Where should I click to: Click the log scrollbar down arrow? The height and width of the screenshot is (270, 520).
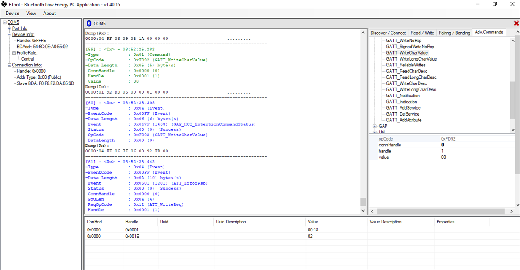(x=363, y=210)
